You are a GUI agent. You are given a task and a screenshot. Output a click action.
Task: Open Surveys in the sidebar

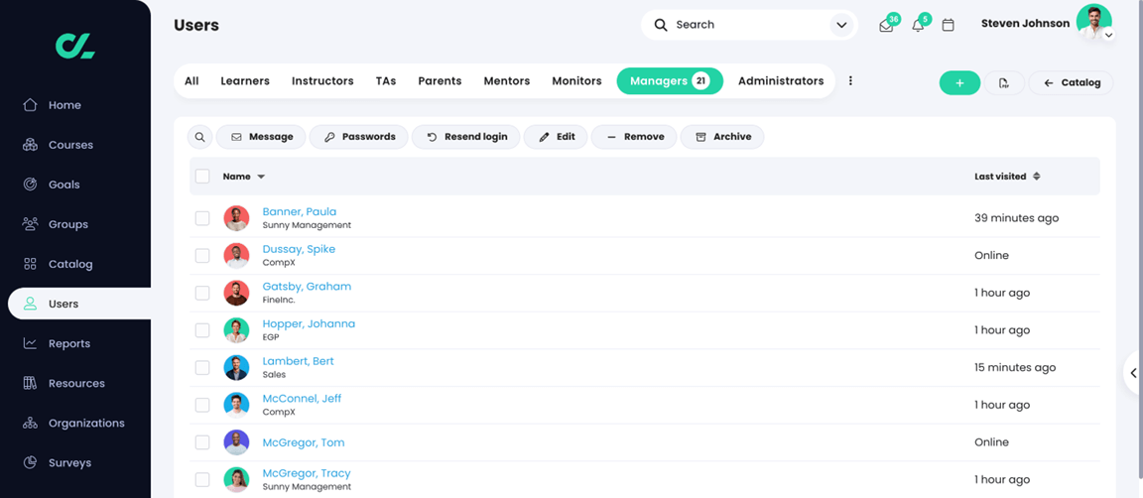(70, 463)
